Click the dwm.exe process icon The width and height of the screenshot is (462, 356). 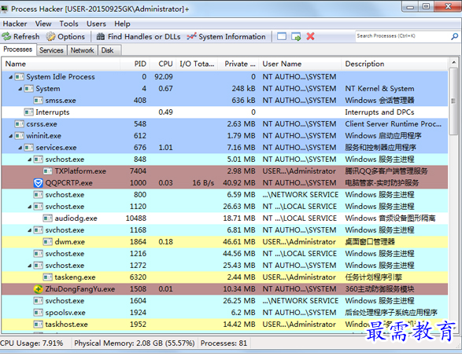tap(48, 242)
